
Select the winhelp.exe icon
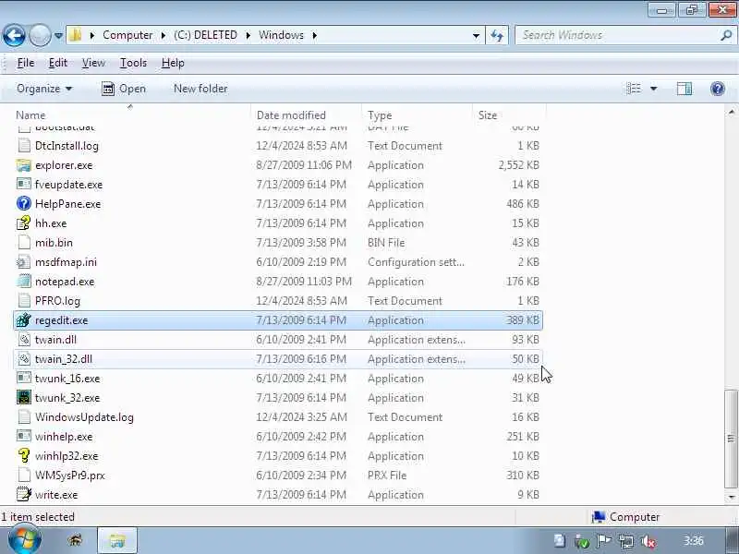point(24,436)
